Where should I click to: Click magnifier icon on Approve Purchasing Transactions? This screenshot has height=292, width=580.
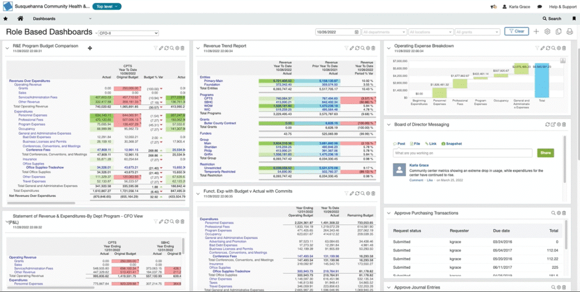click(x=553, y=213)
